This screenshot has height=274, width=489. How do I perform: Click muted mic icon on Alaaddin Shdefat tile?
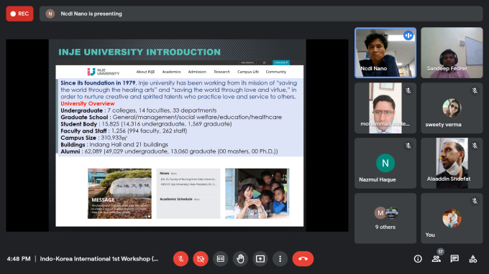coord(475,146)
